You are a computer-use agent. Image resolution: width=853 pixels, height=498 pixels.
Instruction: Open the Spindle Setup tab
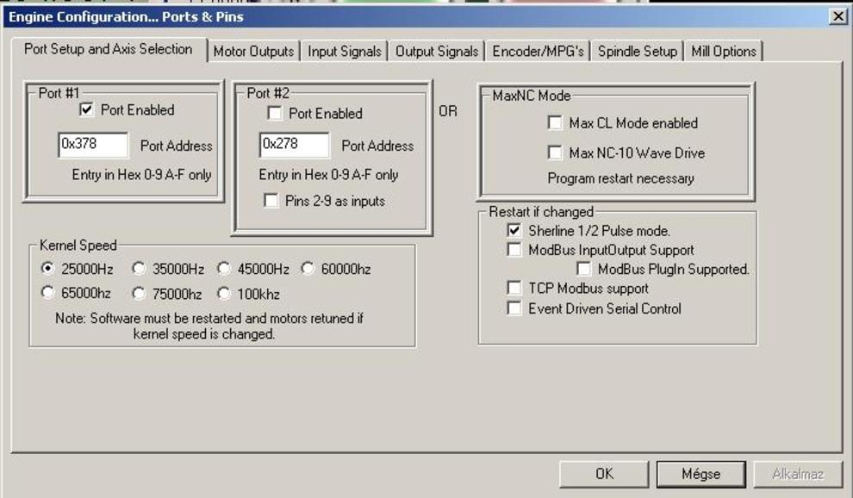[638, 52]
